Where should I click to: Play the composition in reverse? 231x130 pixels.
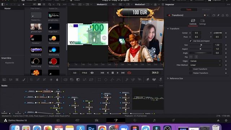(108, 73)
